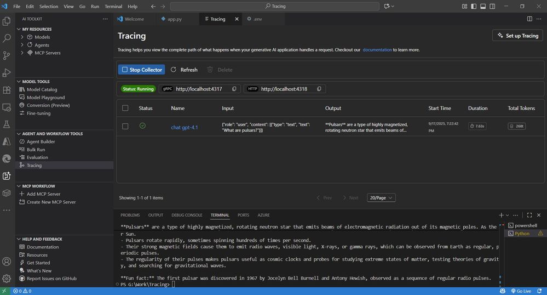Open the 20/Page size dropdown

(381, 198)
